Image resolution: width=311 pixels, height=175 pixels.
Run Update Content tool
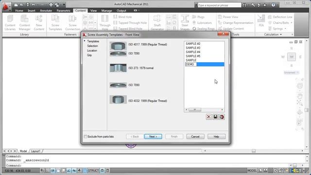[x=231, y=29]
